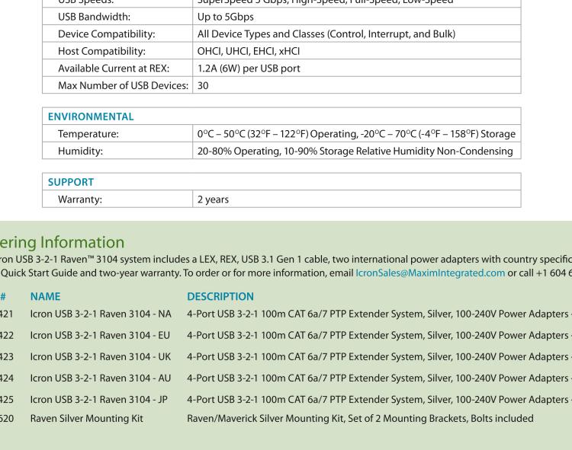
Task: Click the DESCRIPTION column header
Action: (x=220, y=295)
